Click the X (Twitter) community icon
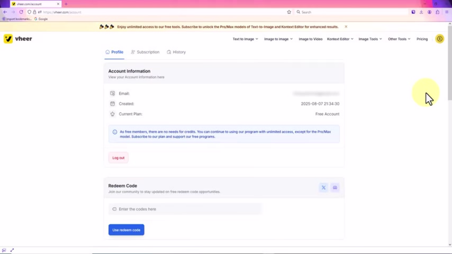Screen dimensions: 452x254 324,187
